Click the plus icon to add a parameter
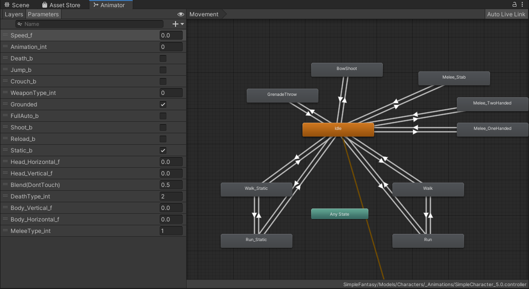The height and width of the screenshot is (289, 529). point(176,24)
